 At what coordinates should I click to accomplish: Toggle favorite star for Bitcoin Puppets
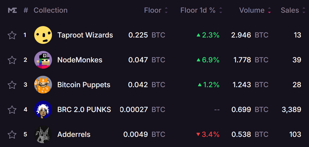coord(12,85)
